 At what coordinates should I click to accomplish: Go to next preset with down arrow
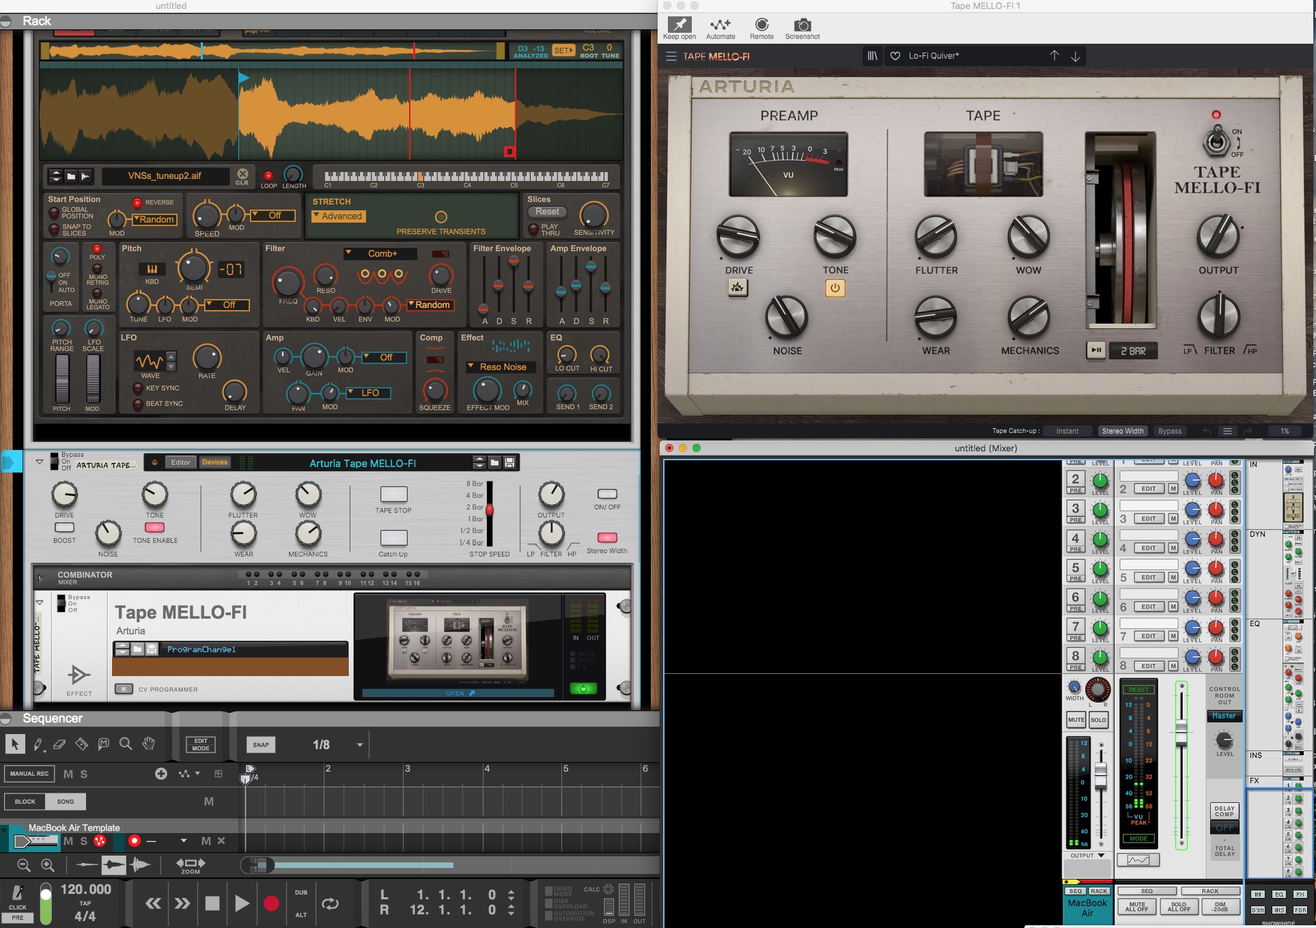pyautogui.click(x=1076, y=56)
